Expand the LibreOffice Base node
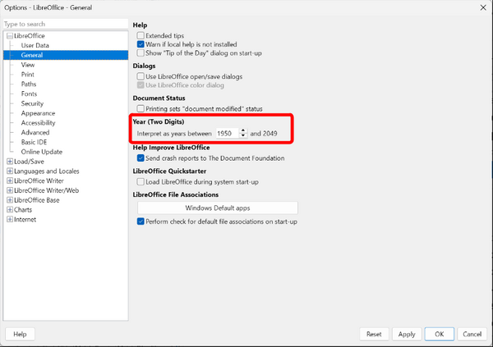The height and width of the screenshot is (347, 493). [10, 200]
